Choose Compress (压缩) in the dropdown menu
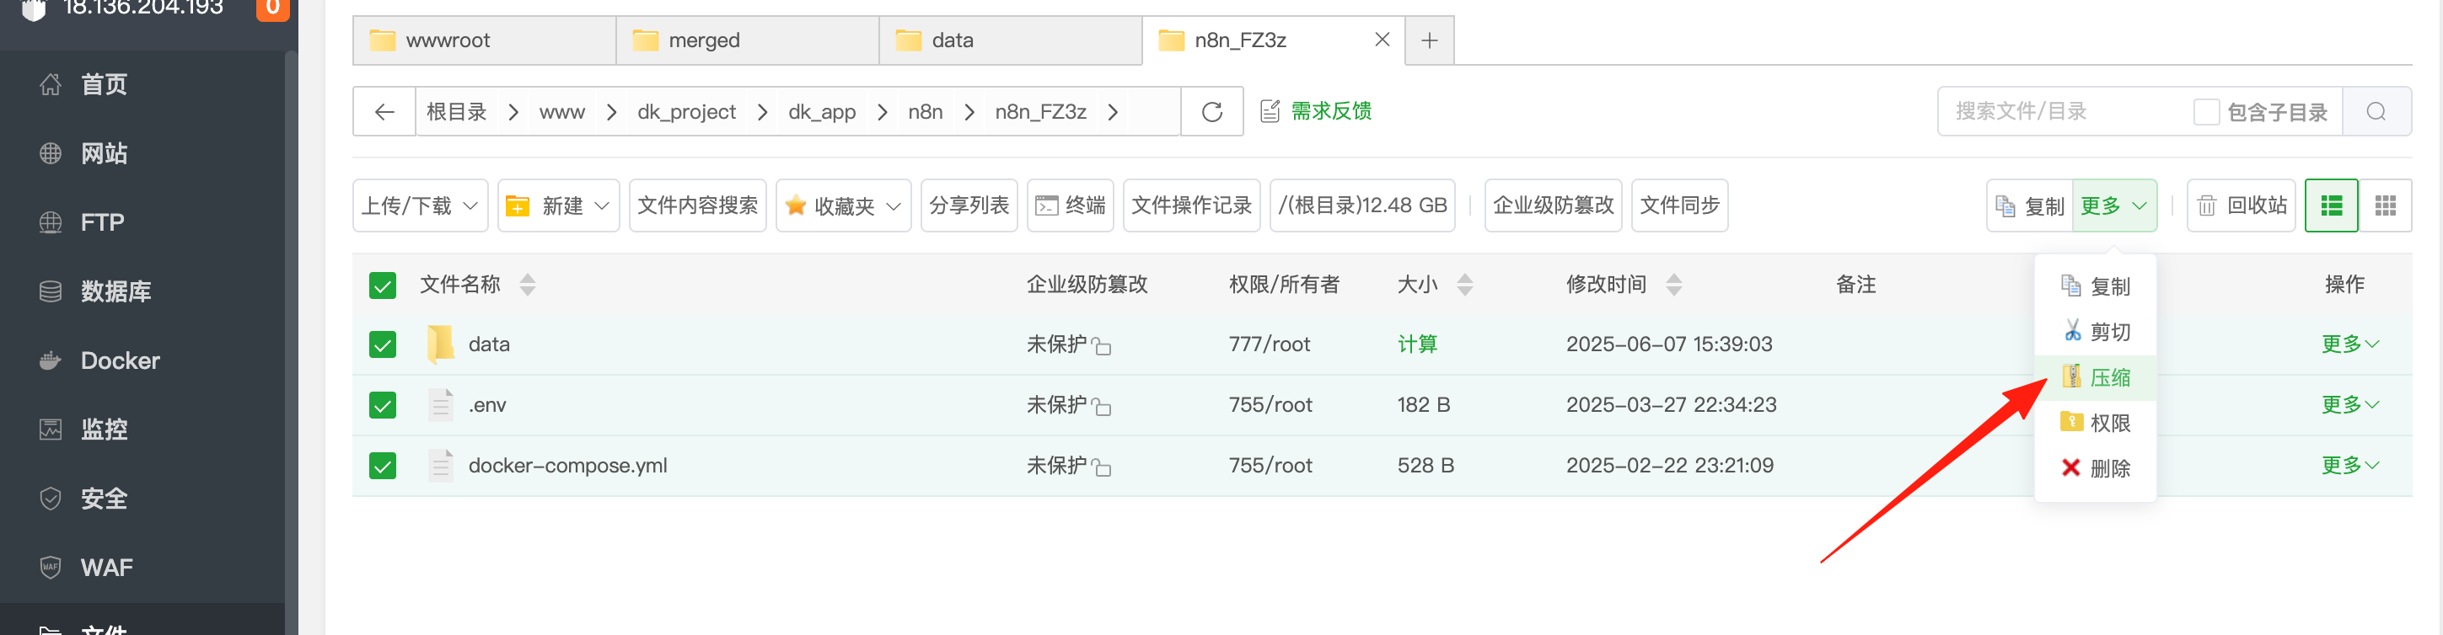 tap(2095, 377)
